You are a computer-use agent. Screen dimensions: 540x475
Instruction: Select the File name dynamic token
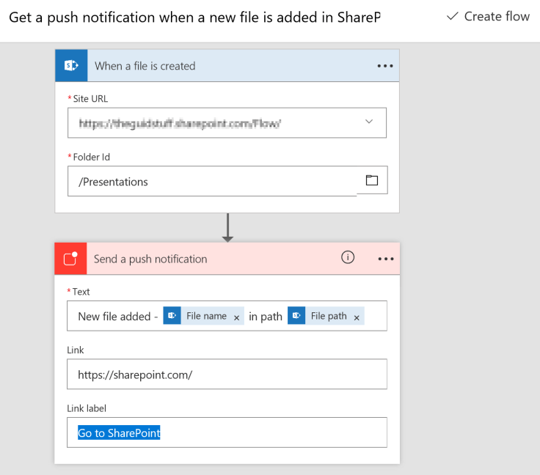[x=205, y=317]
